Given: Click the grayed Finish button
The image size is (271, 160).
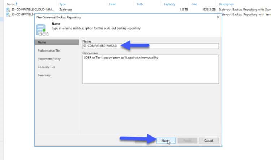Looking at the screenshot, I should [187, 141].
